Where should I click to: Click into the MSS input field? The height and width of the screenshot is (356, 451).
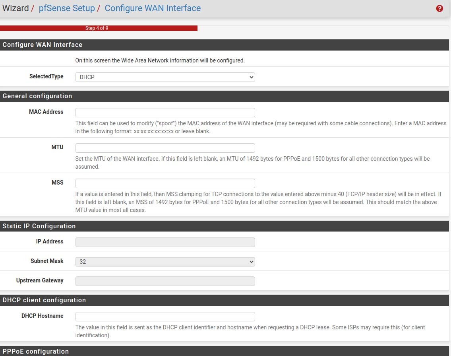tap(165, 183)
